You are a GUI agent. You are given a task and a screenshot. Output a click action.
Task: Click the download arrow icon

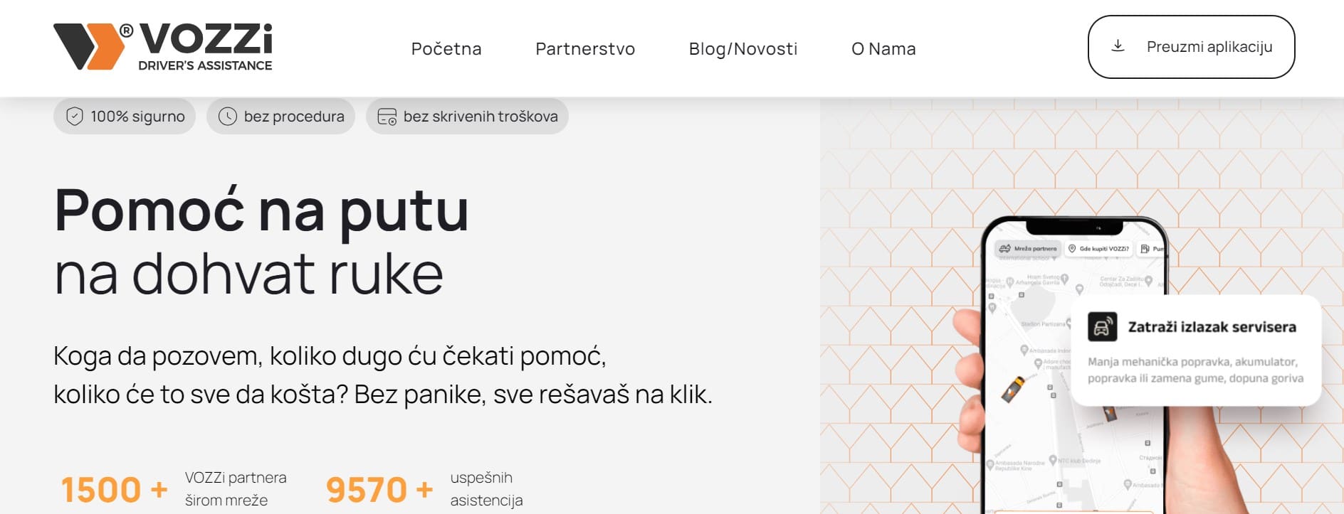[x=1118, y=46]
